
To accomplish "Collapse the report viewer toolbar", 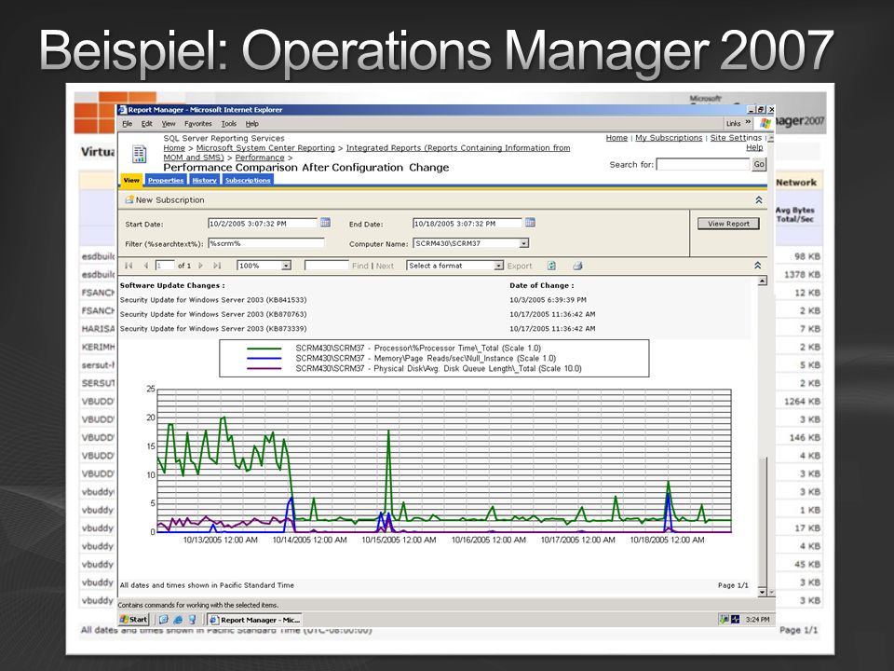I will pyautogui.click(x=758, y=266).
